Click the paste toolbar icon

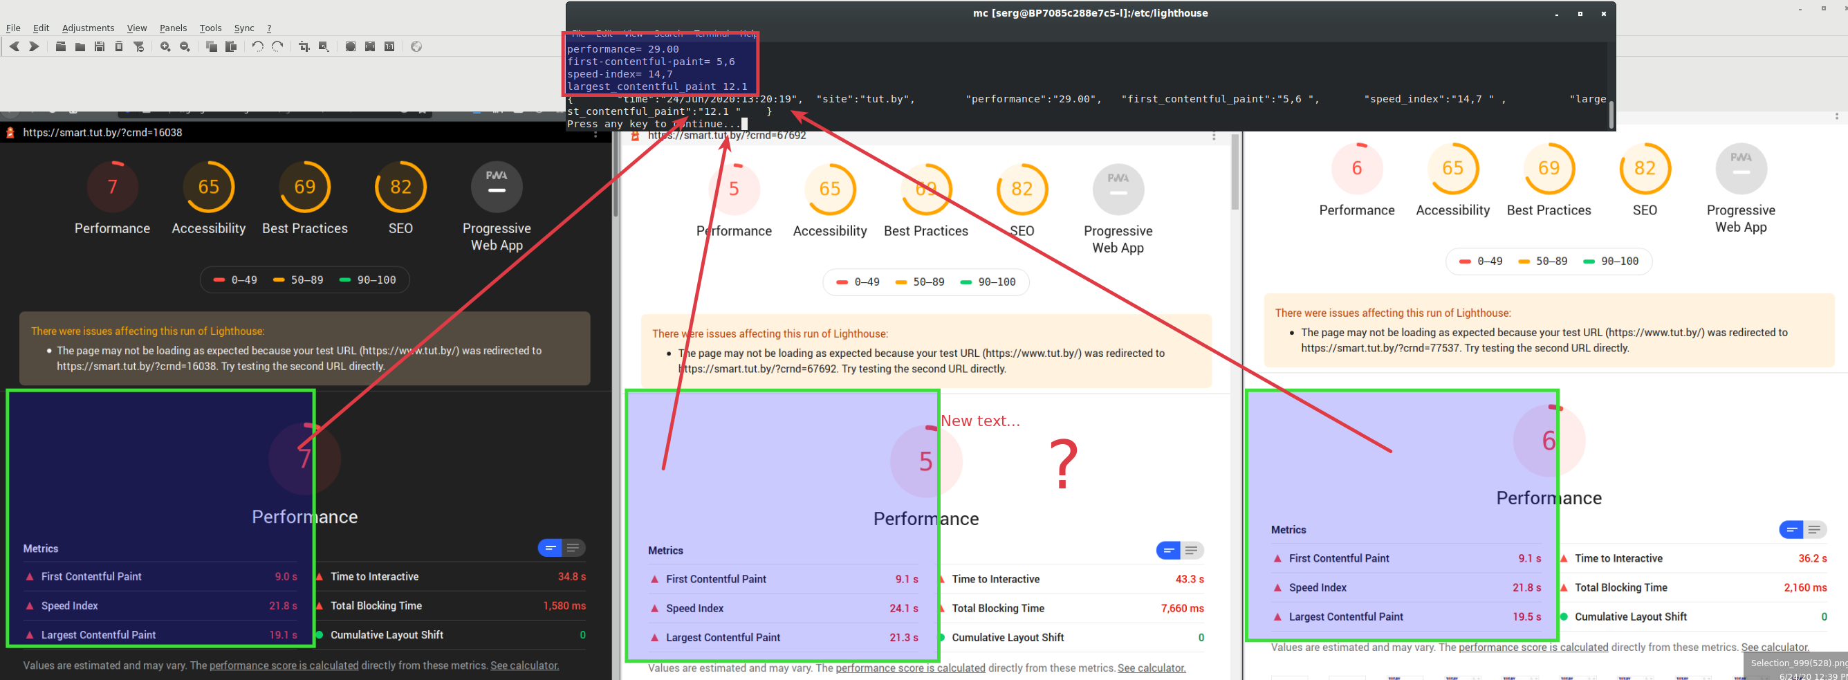(x=231, y=46)
